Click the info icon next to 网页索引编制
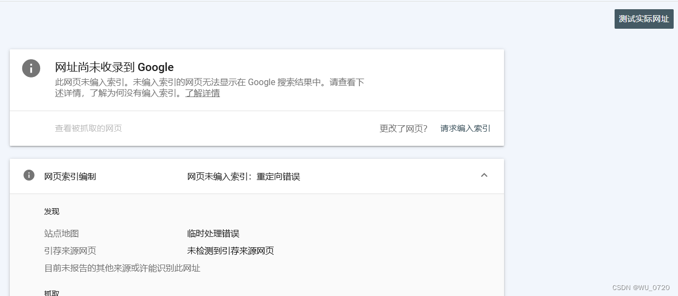678x296 pixels. click(29, 175)
